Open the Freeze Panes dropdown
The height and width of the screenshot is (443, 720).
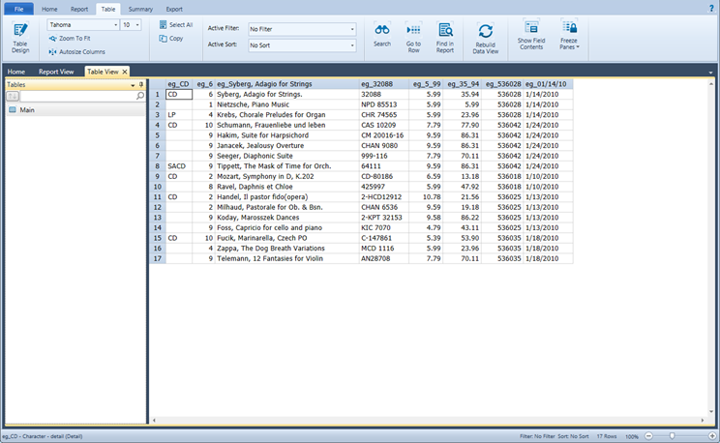[x=569, y=37]
